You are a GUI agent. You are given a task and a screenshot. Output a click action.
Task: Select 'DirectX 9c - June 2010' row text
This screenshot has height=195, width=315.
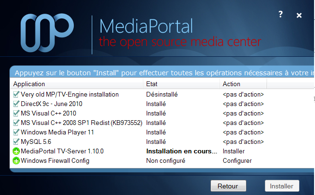coord(52,104)
